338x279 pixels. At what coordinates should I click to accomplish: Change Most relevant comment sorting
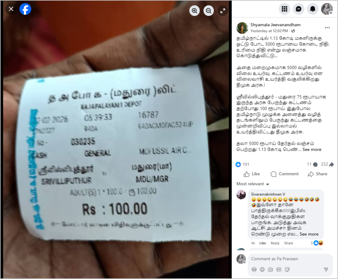point(253,184)
